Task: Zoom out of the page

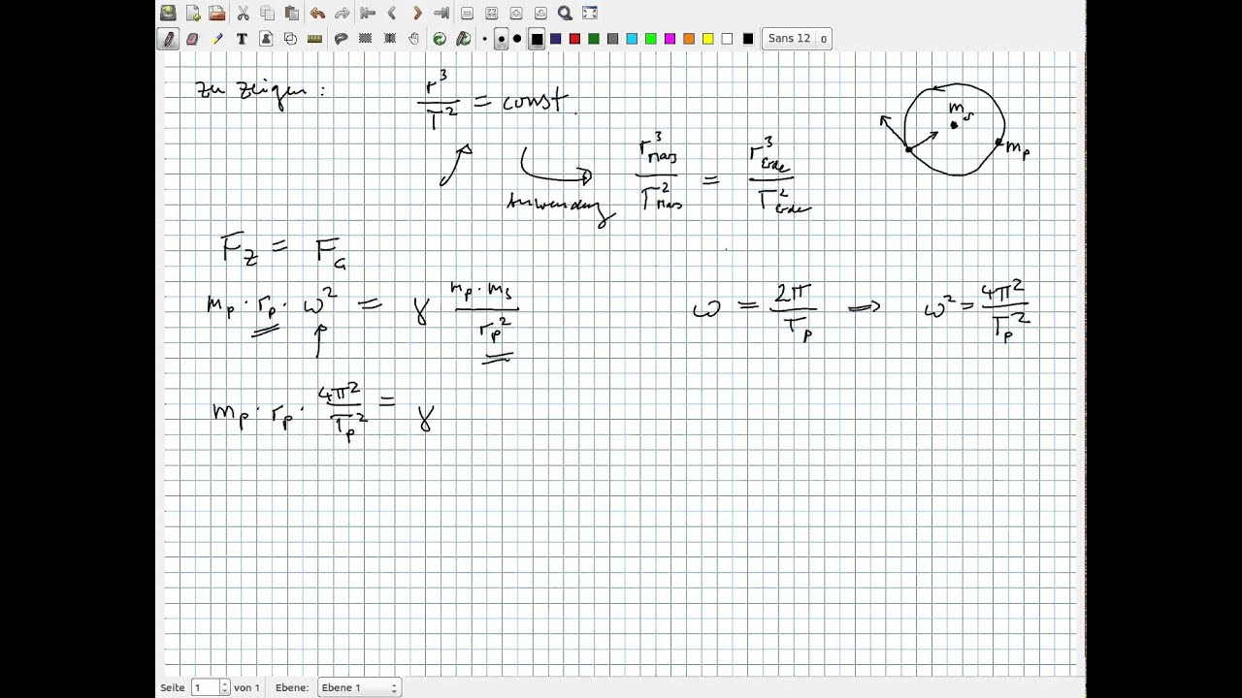Action: click(467, 13)
